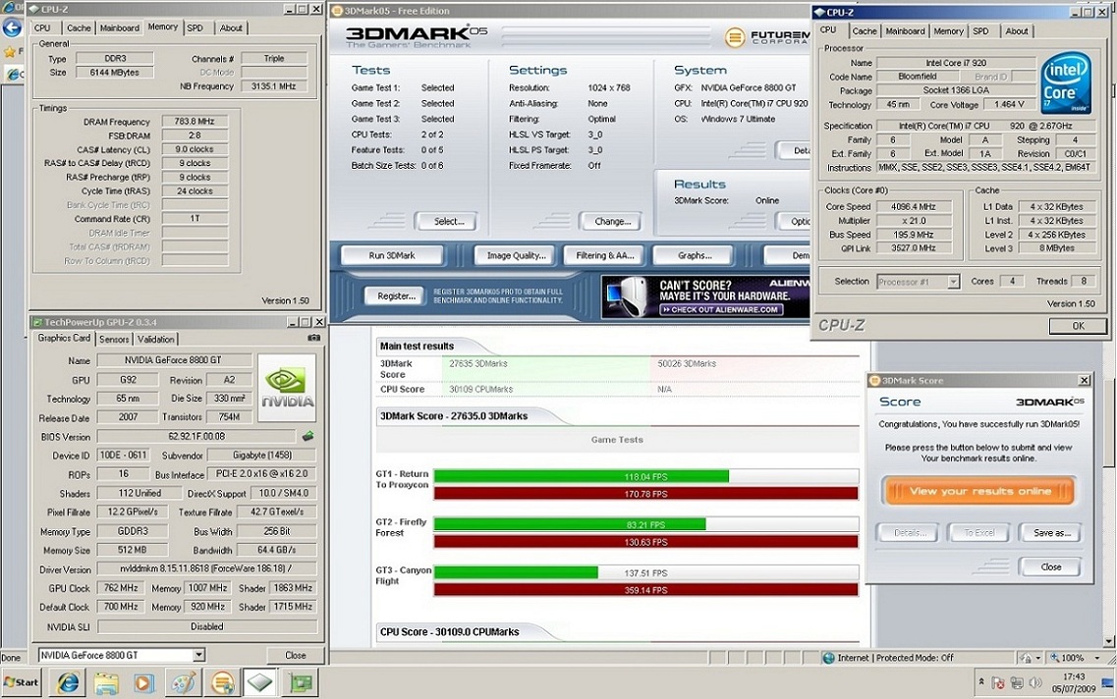Image resolution: width=1117 pixels, height=699 pixels.
Task: Click the NVIDIA logo in GPU-Z
Action: point(287,388)
